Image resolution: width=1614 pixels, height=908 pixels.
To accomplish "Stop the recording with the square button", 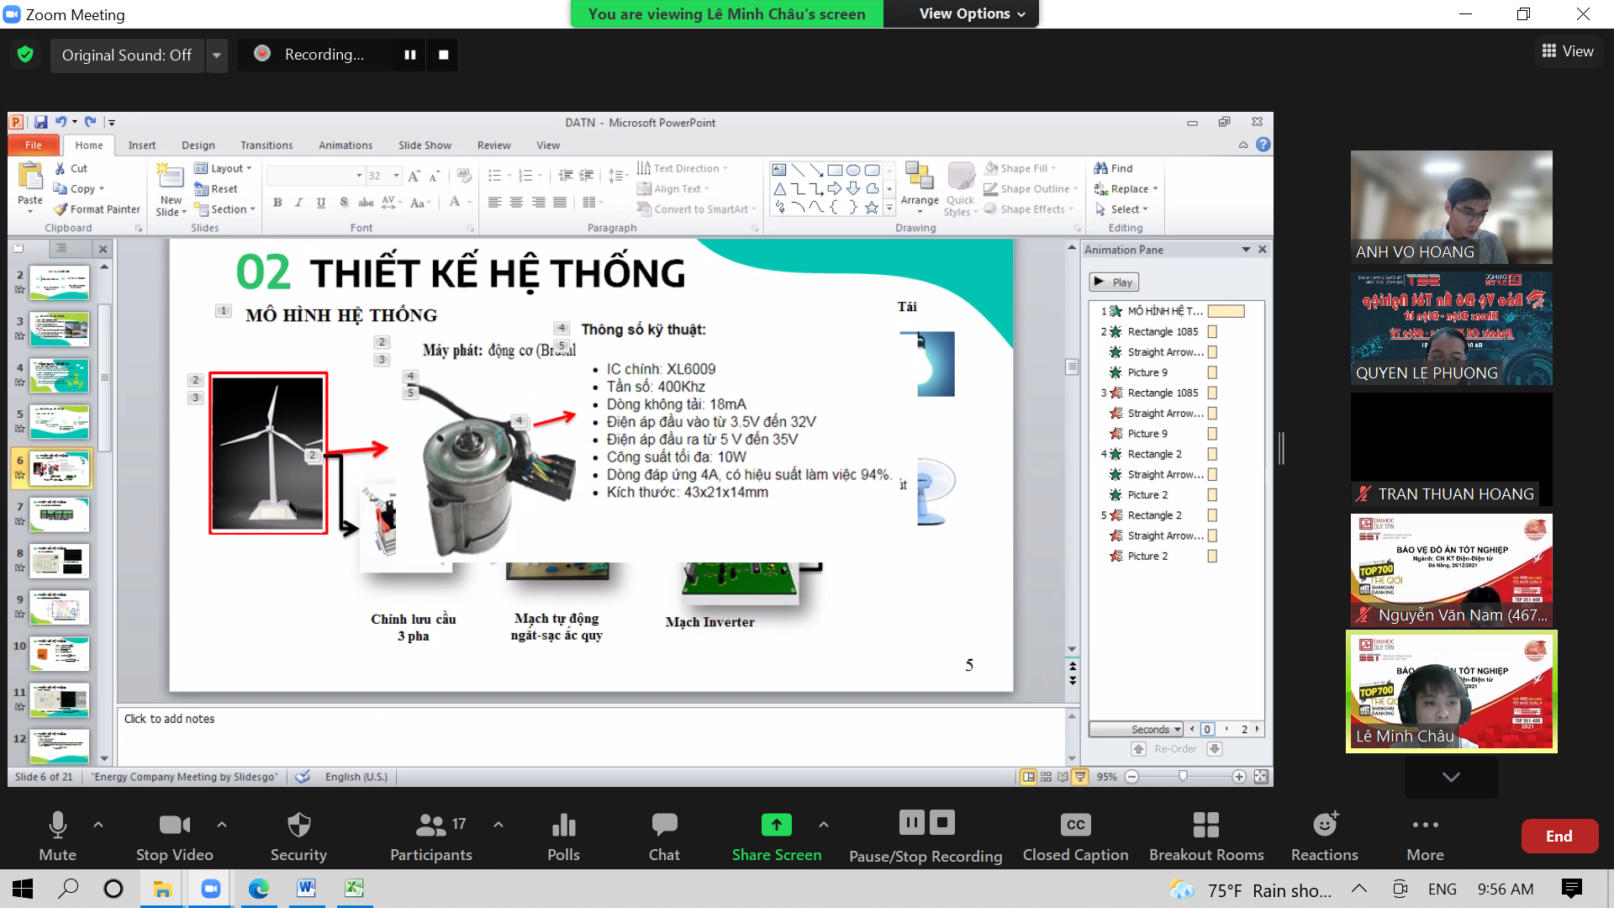I will [444, 55].
